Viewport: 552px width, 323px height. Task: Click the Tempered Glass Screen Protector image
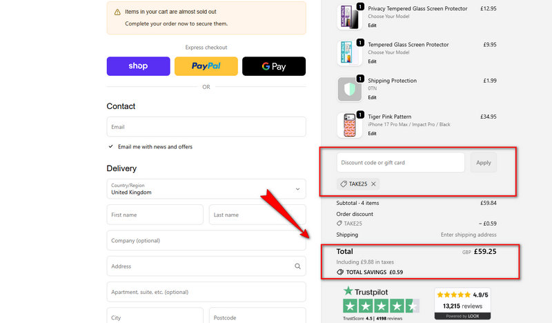[x=349, y=54]
